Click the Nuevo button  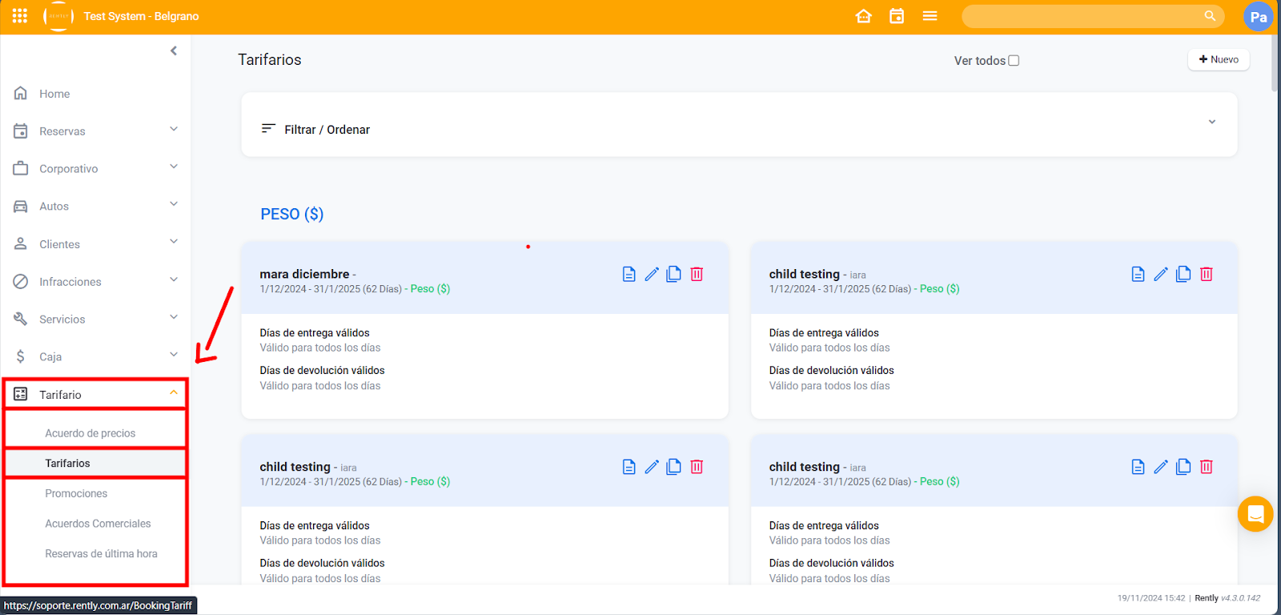tap(1218, 60)
